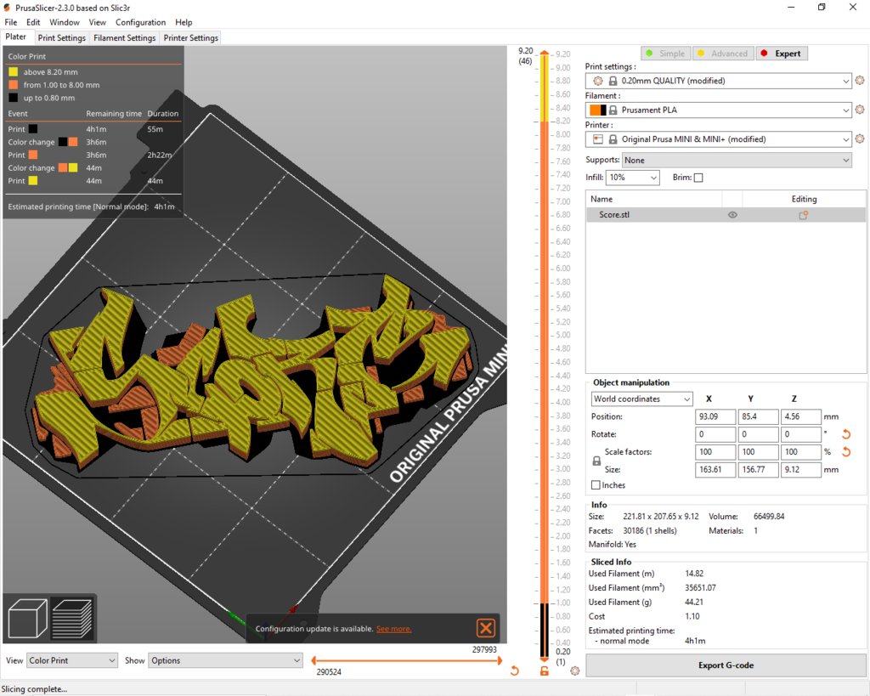Open printer settings gear beside Original Prusa MINI

click(860, 139)
